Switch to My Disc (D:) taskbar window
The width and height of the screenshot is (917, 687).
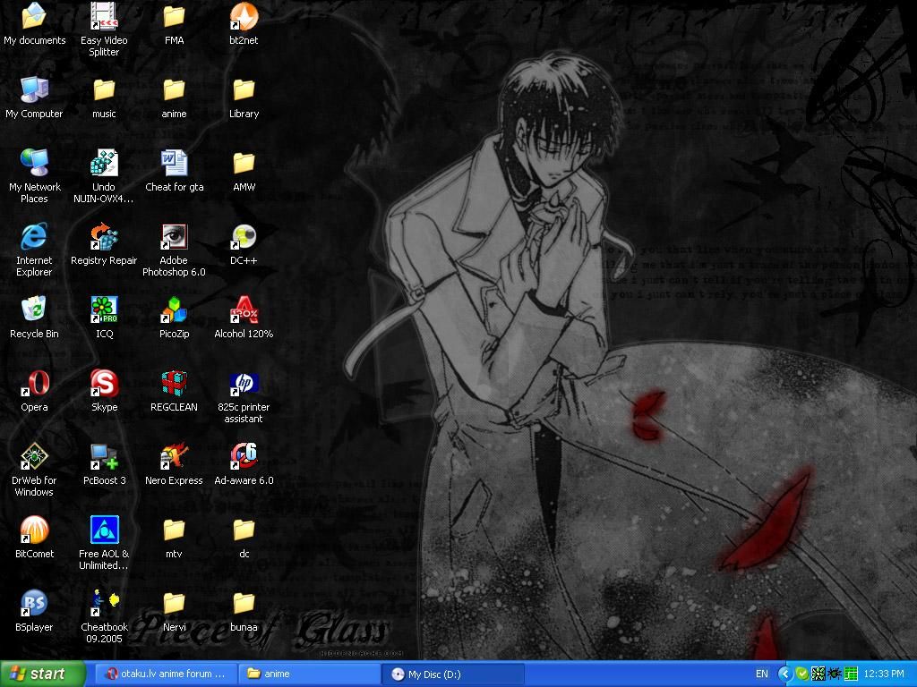tap(454, 674)
